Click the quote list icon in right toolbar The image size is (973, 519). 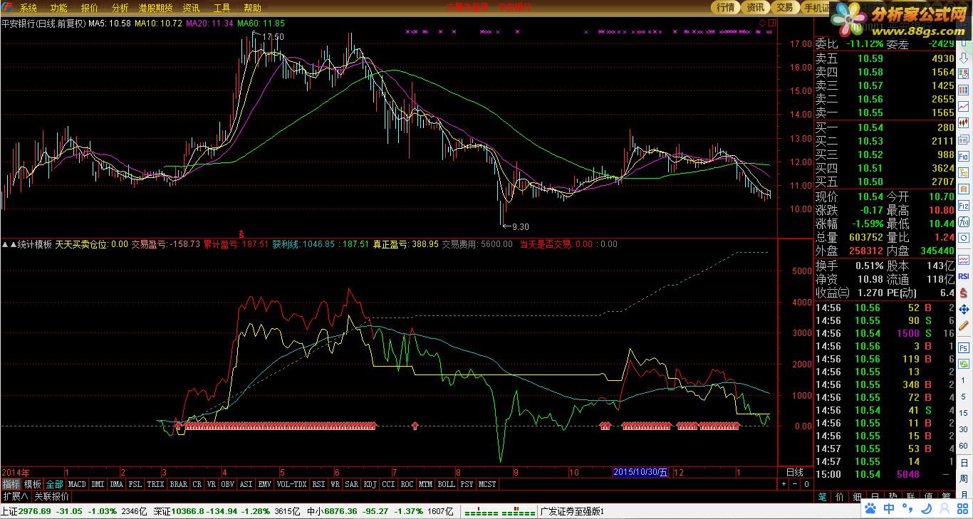point(963,75)
